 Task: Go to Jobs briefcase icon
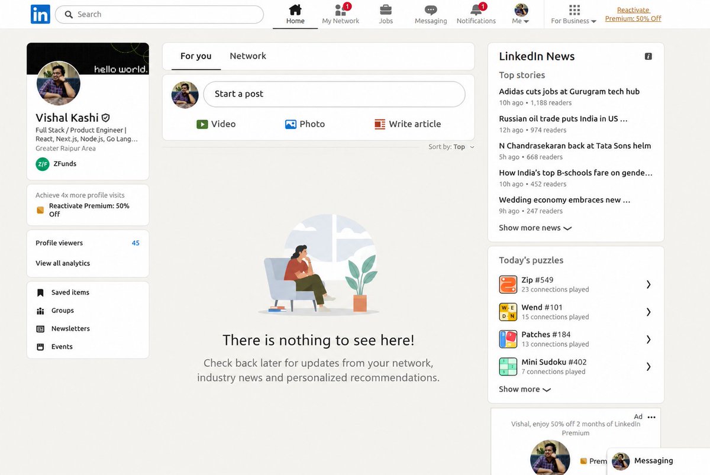coord(386,9)
